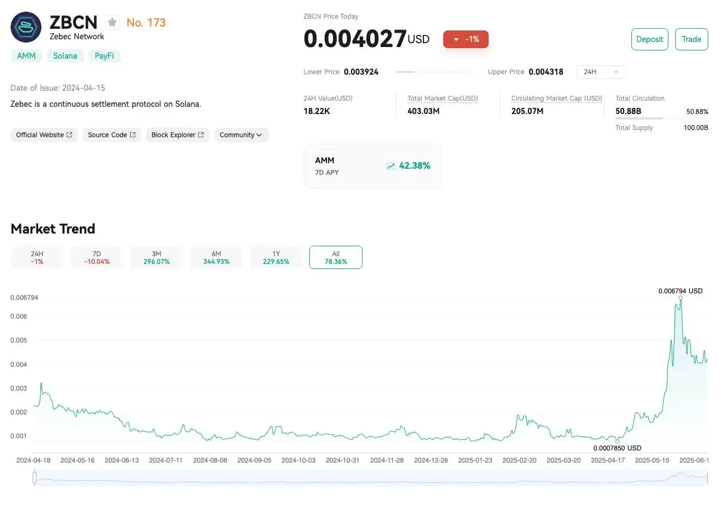Viewport: 721px width, 508px height.
Task: Click the red down-arrow price change badge
Action: click(x=465, y=39)
